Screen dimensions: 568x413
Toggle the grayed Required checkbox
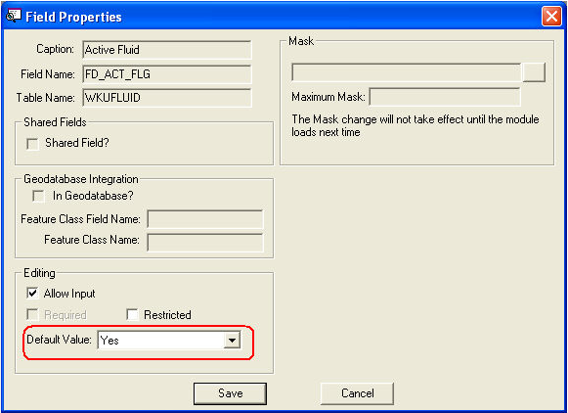click(x=32, y=315)
